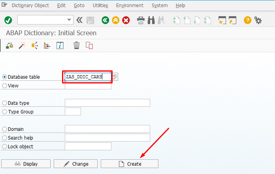This screenshot has width=275, height=174.
Task: Open the Goto menu
Action: tap(79, 6)
